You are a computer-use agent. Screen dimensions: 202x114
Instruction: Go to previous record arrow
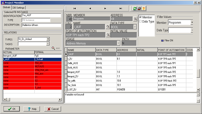coord(90,9)
